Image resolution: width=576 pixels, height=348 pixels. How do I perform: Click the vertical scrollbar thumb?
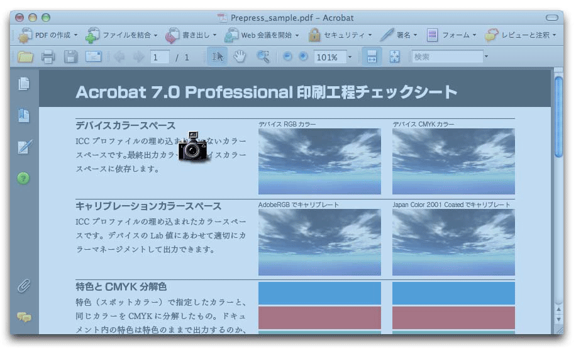coord(559,117)
